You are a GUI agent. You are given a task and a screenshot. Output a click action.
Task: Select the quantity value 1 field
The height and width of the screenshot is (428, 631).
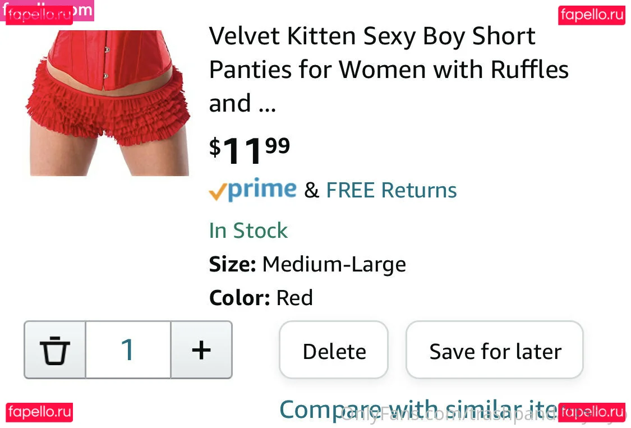(128, 350)
